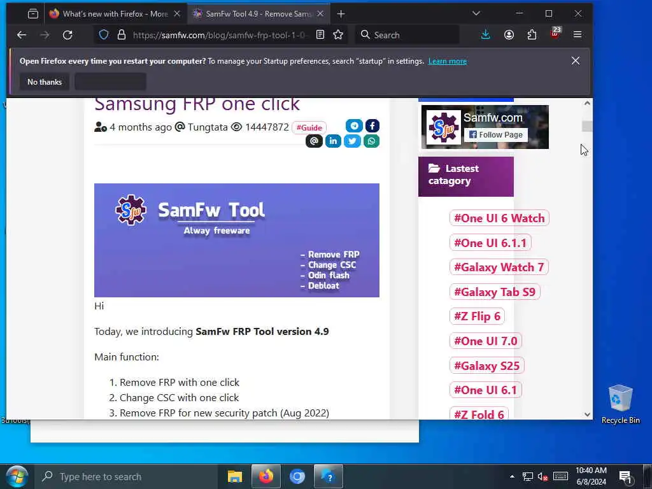Share the post by email icon
This screenshot has width=652, height=489.
tap(314, 141)
